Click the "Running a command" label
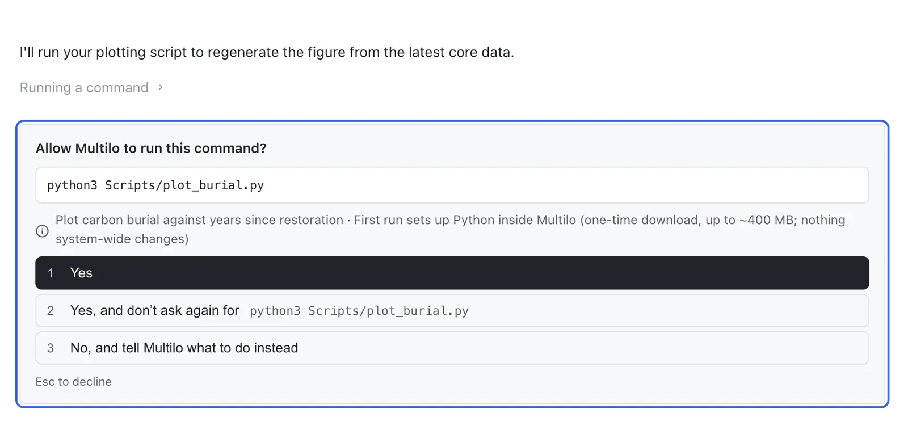908x422 pixels. [x=84, y=88]
